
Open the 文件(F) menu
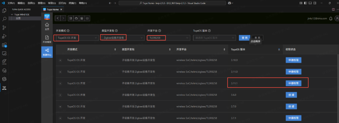coord(11,3)
